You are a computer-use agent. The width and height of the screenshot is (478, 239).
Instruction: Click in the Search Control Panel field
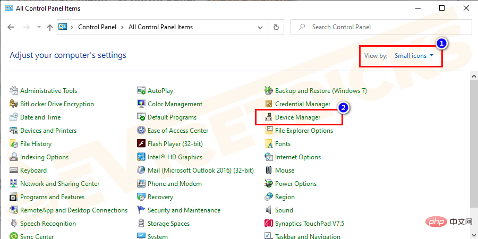(x=380, y=27)
